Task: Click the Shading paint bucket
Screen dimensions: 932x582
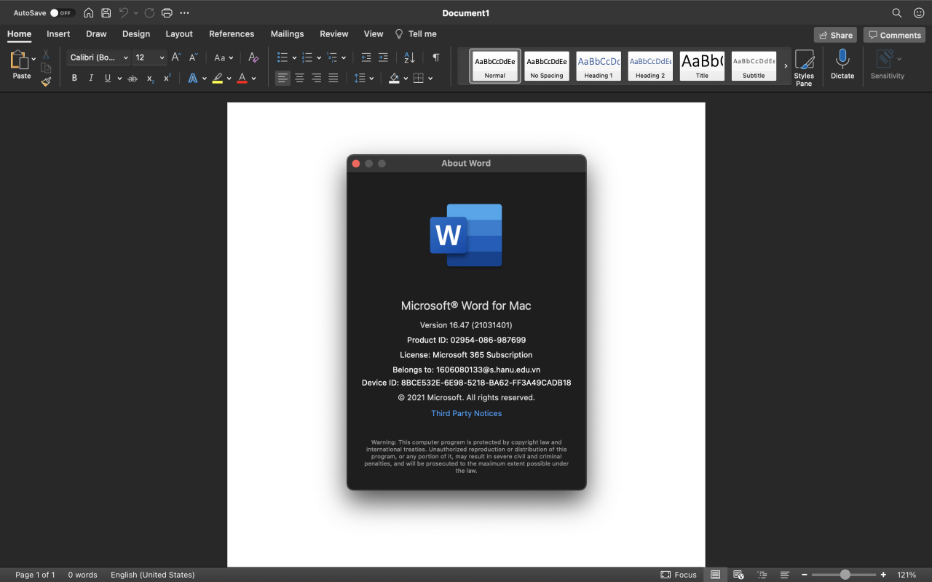Action: [x=394, y=78]
